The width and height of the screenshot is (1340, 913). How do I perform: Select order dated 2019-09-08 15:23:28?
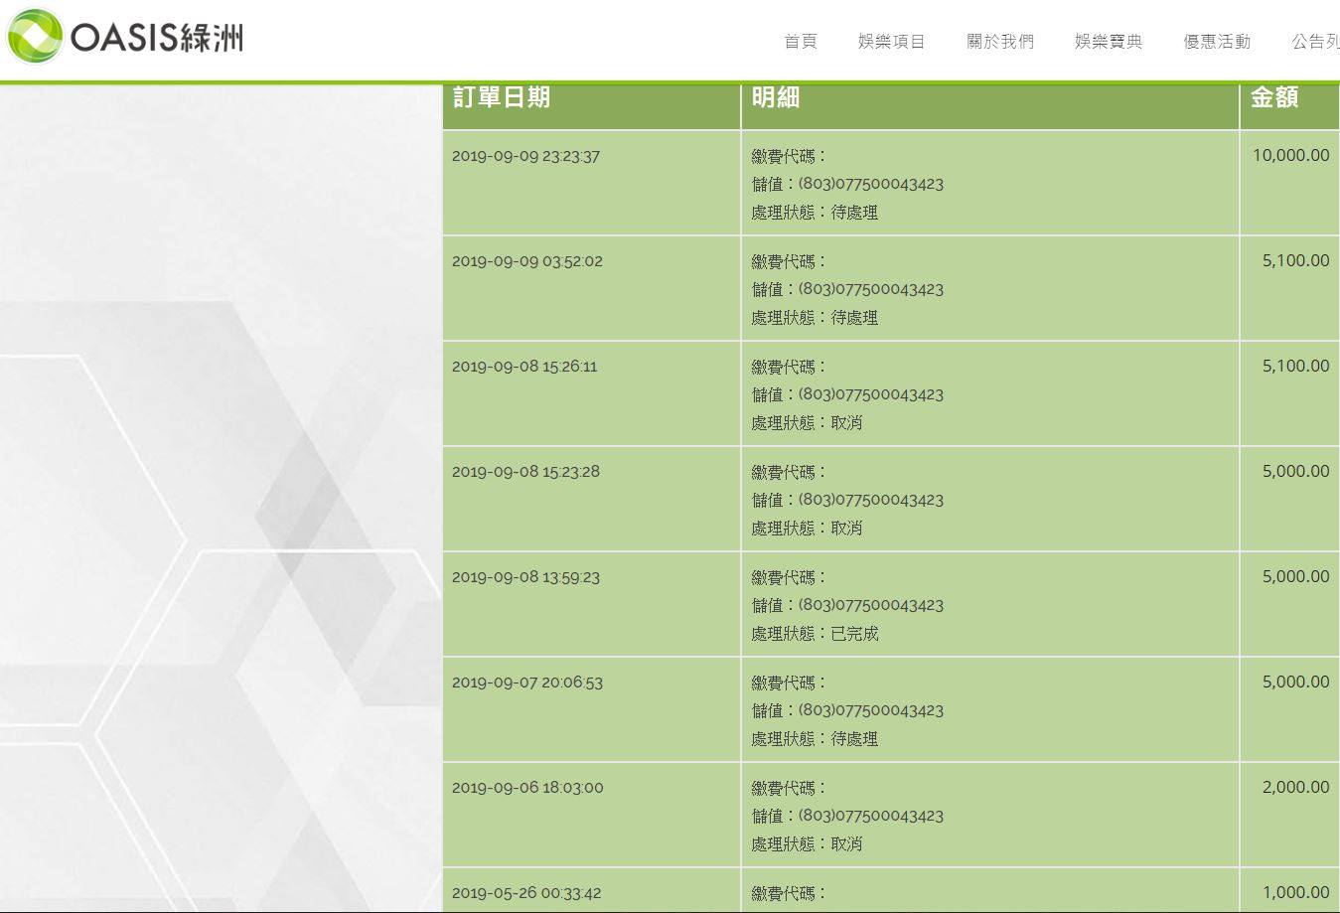(525, 472)
